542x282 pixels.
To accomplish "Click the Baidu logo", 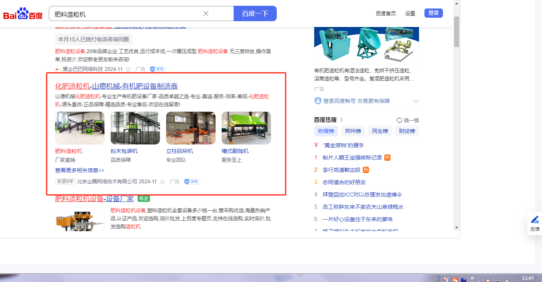I will pos(23,14).
